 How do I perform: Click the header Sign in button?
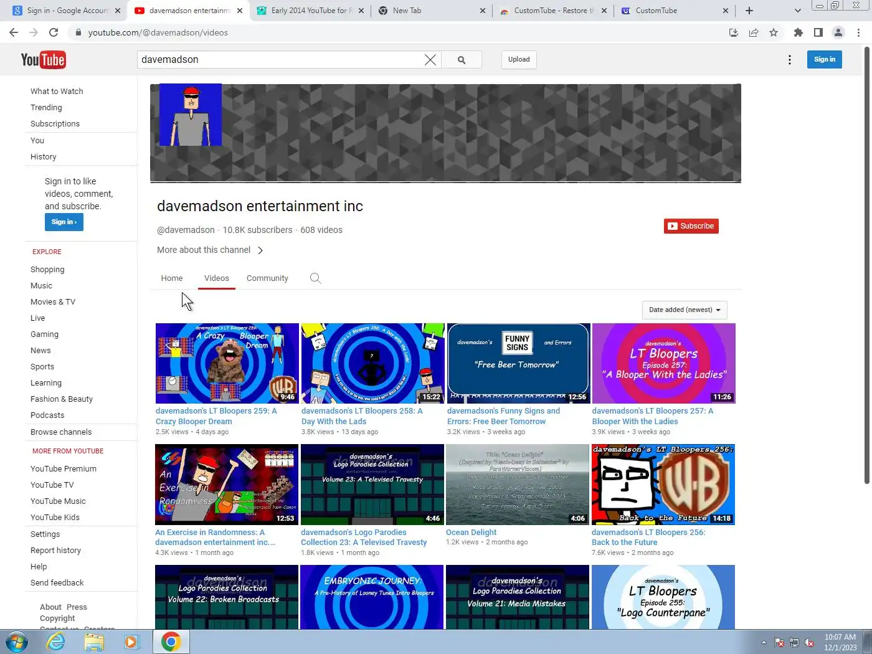point(825,60)
